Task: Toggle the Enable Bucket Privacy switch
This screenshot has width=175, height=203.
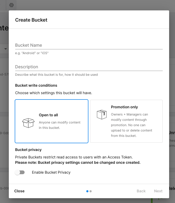Action: tap(20, 172)
